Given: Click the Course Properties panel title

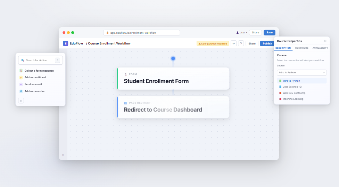Looking at the screenshot, I should (289, 41).
